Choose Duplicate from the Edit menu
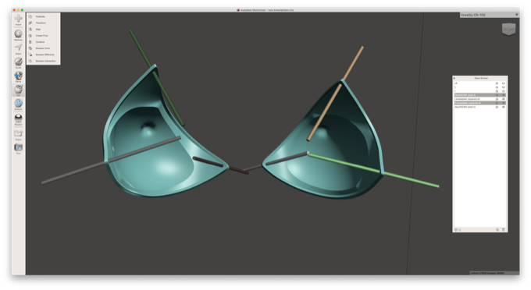531x290 pixels. (41, 16)
